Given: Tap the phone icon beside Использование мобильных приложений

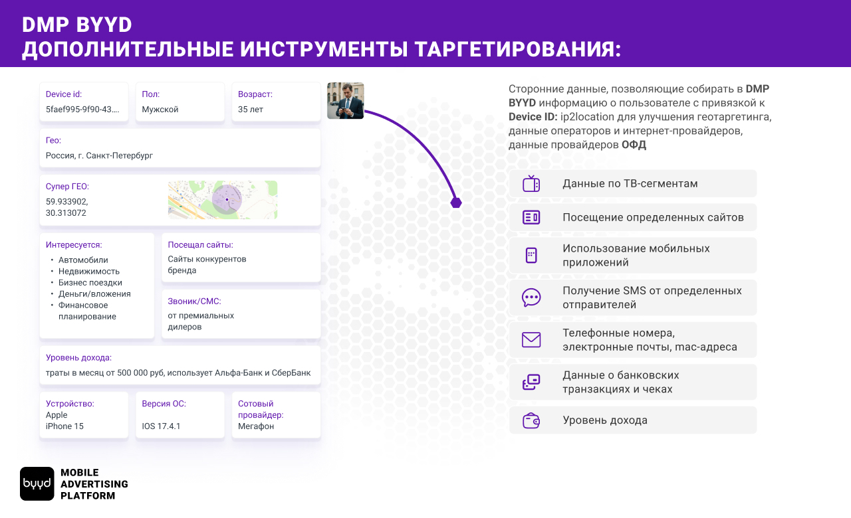Looking at the screenshot, I should point(531,255).
